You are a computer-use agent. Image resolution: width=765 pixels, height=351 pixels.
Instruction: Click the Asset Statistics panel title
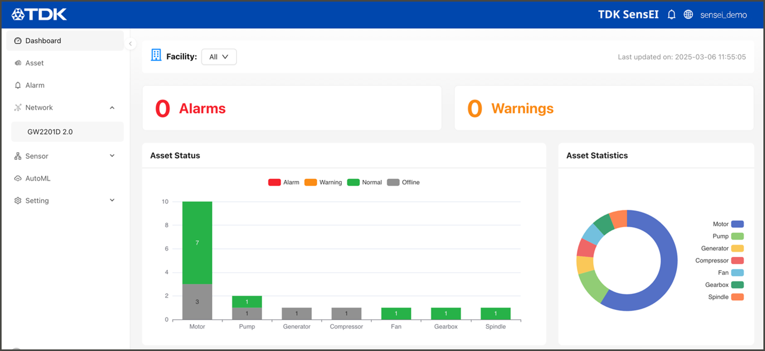tap(597, 156)
